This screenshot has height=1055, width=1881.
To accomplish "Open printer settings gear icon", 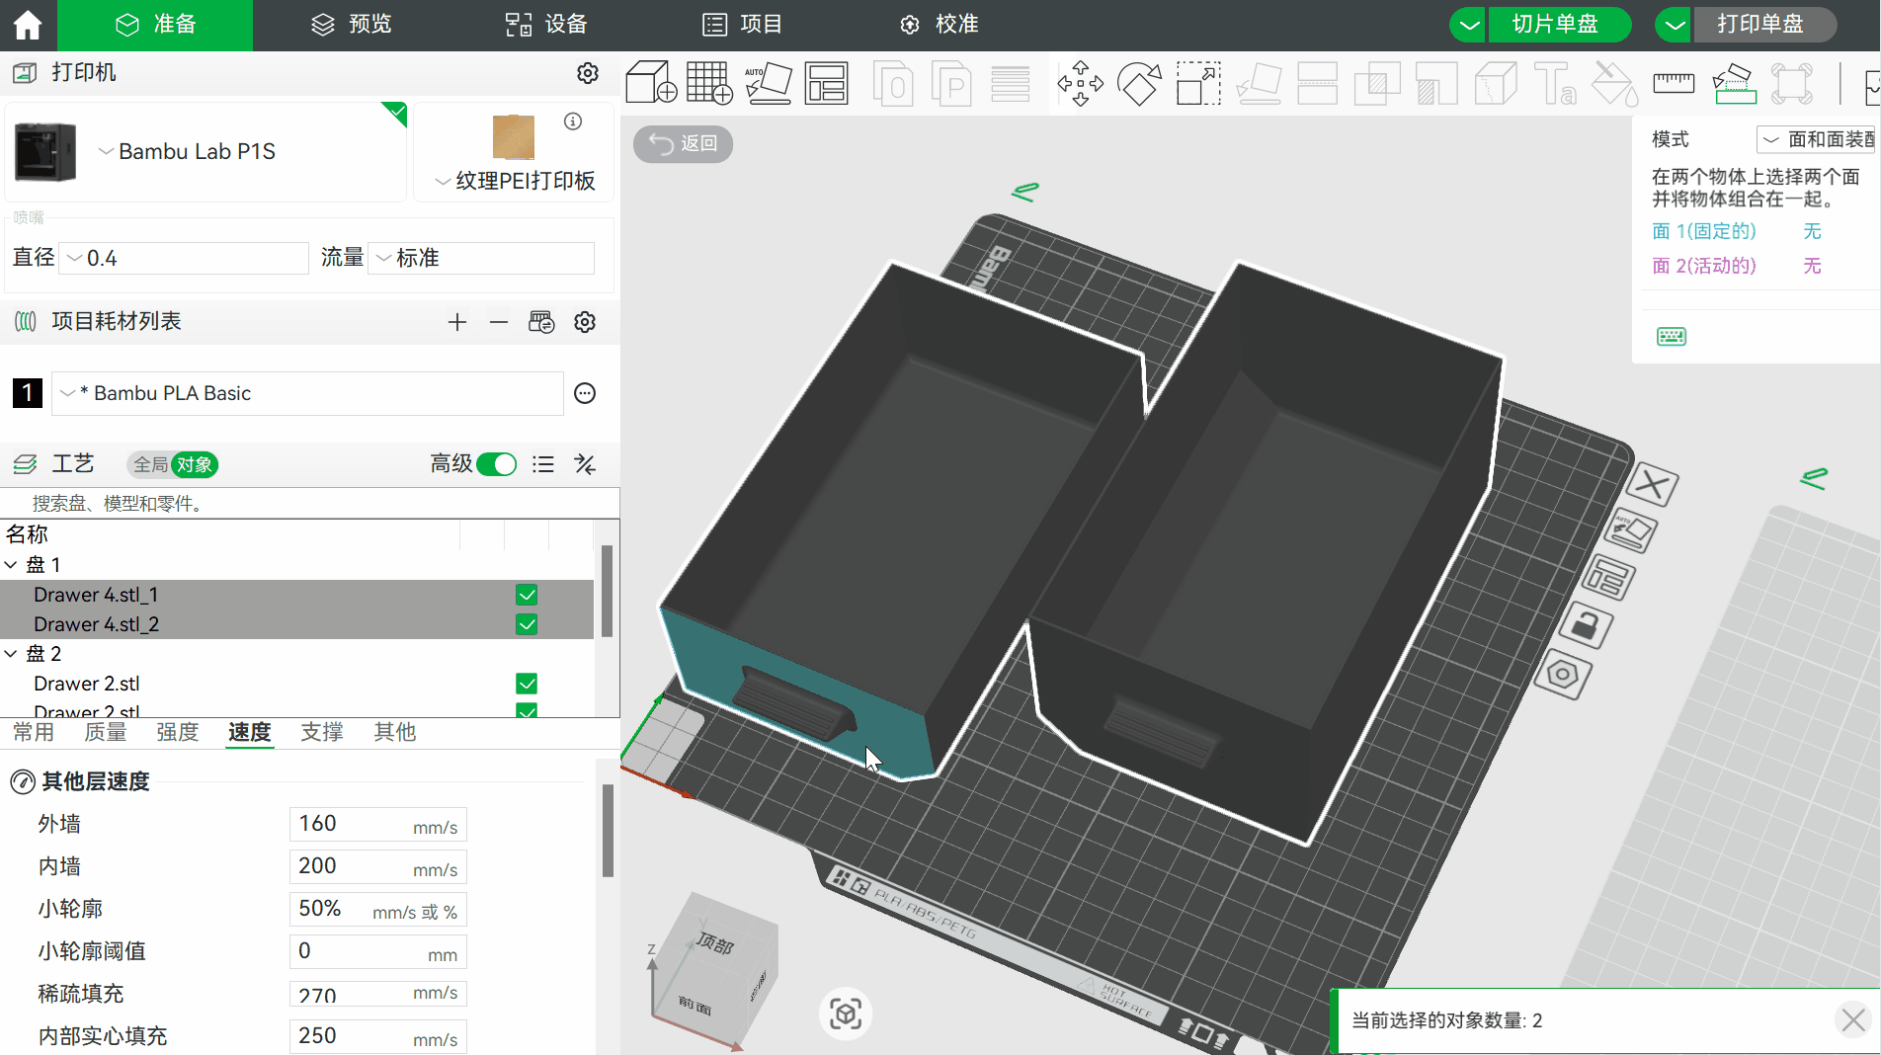I will (x=588, y=73).
